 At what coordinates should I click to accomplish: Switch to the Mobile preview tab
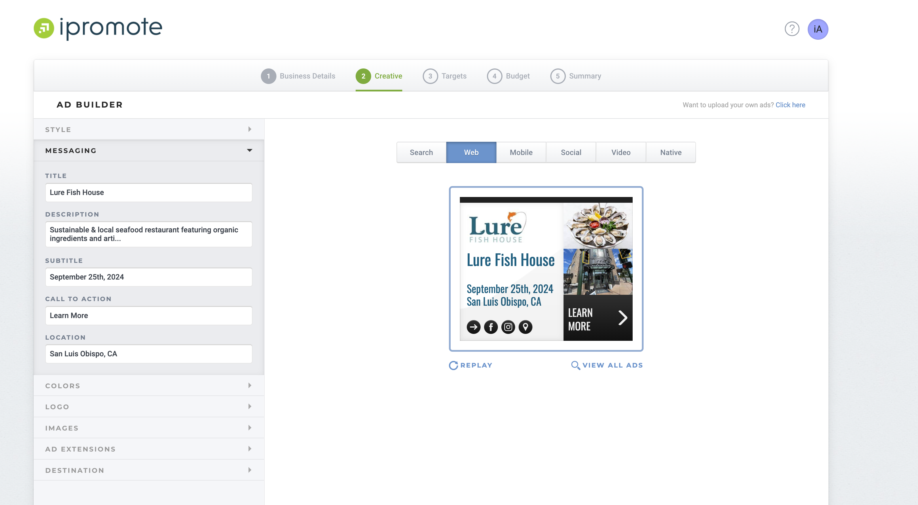tap(521, 152)
